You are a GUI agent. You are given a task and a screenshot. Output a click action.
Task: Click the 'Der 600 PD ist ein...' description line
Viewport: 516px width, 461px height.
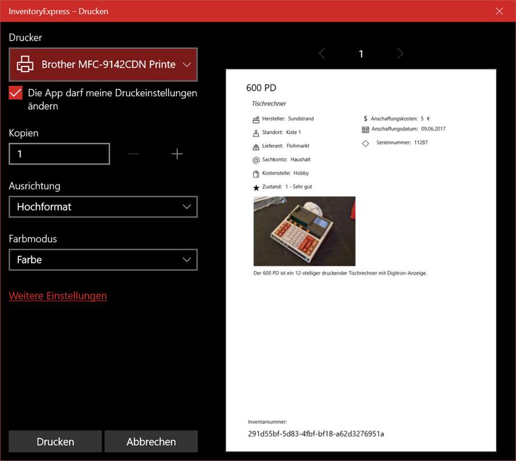[340, 273]
